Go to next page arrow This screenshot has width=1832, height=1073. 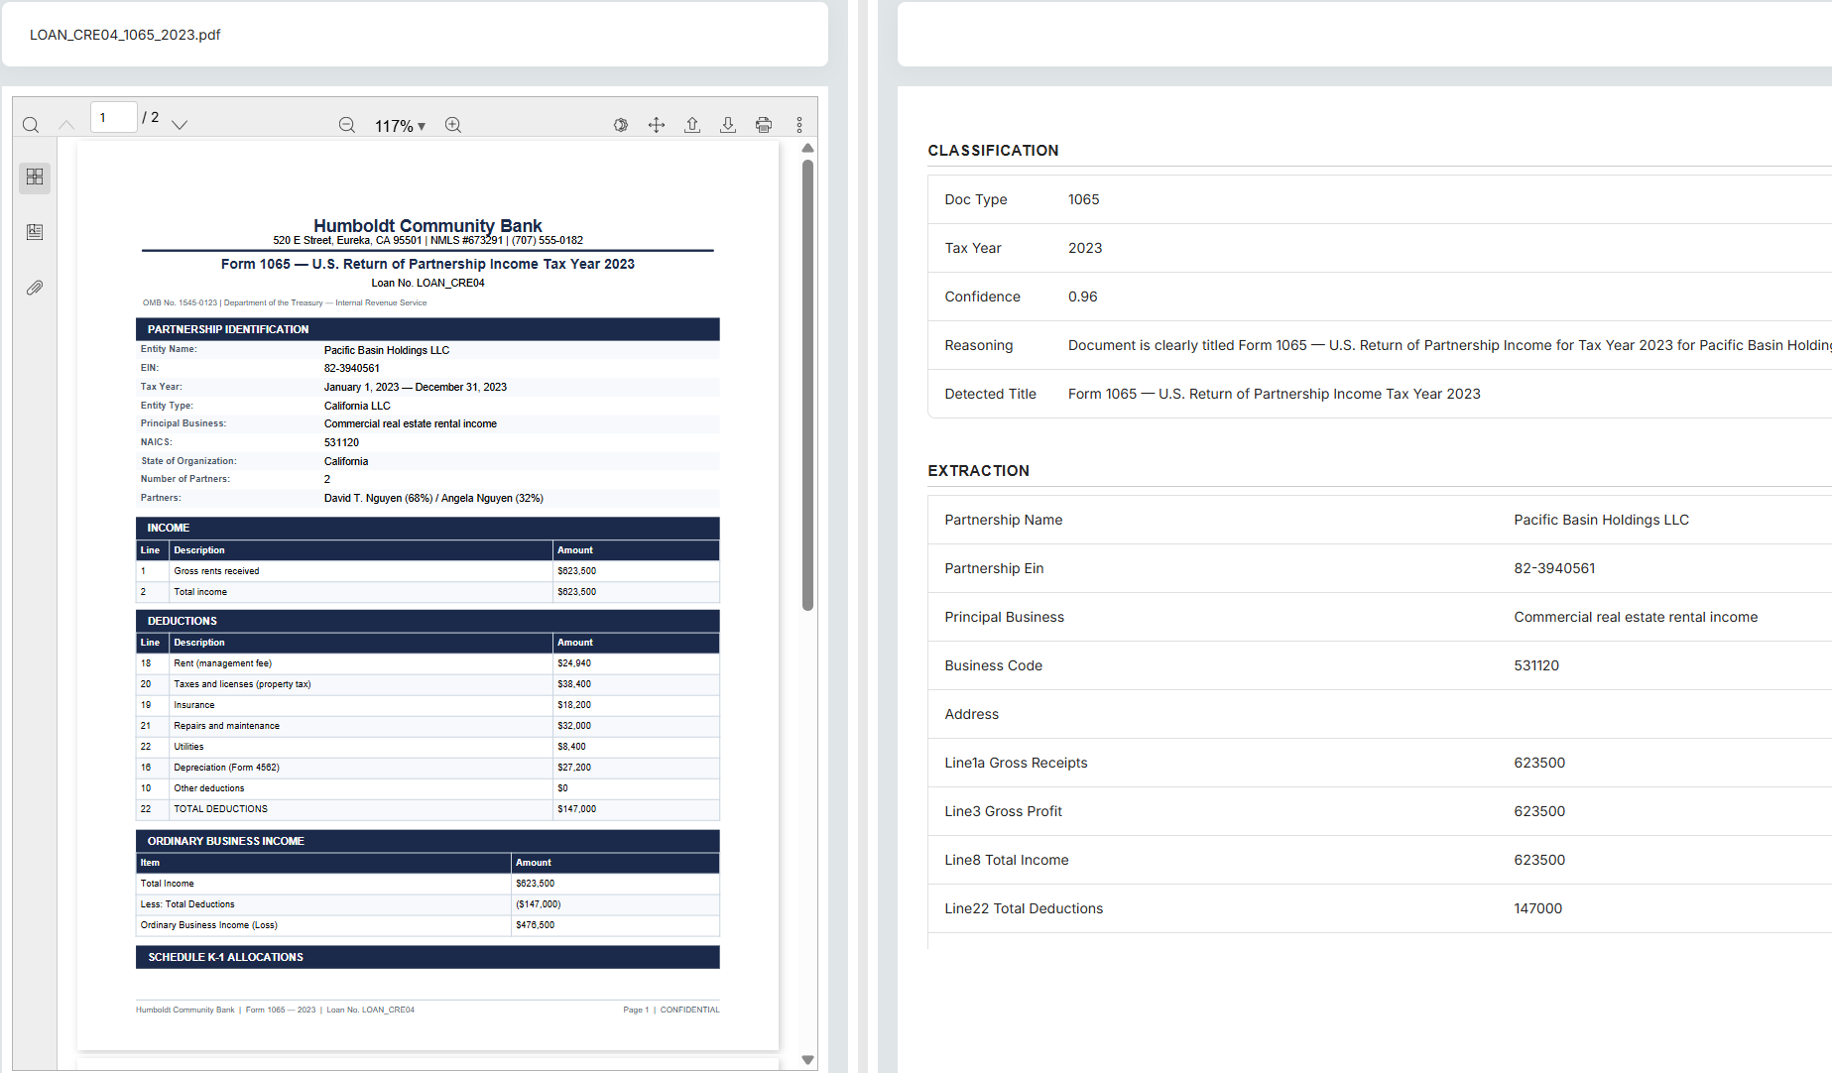pos(180,125)
